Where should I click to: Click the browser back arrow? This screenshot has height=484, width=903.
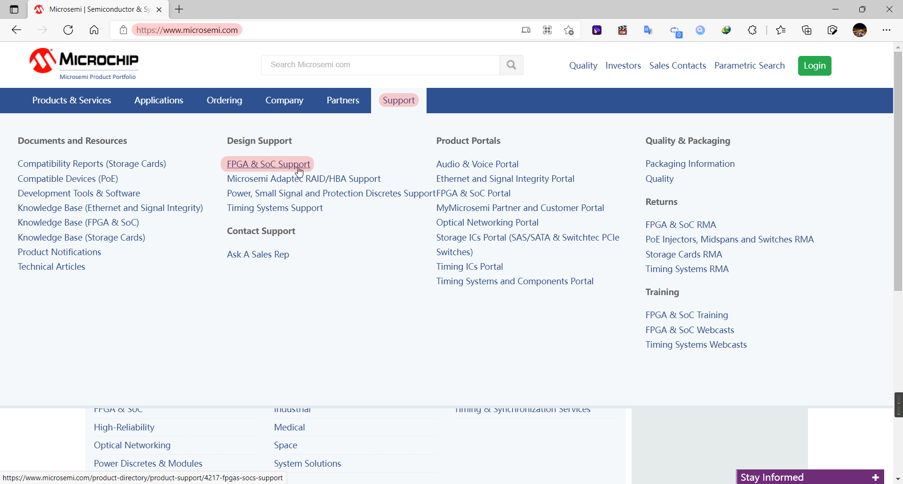[16, 30]
